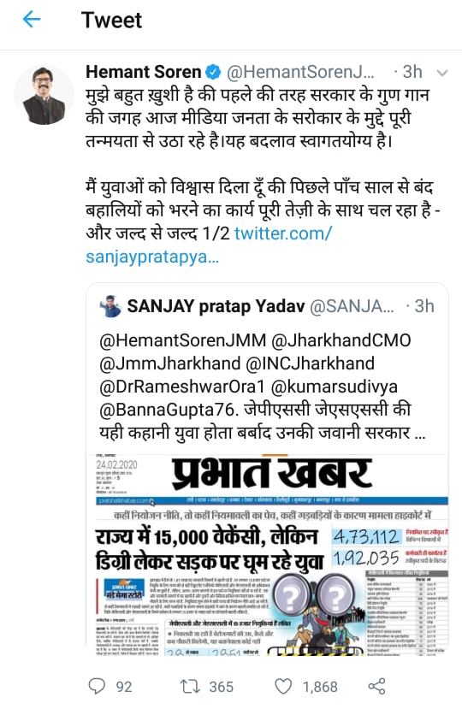Viewport: 462px width, 709px height.
Task: Open the SANJAY pratap Yadav name
Action: [x=216, y=306]
